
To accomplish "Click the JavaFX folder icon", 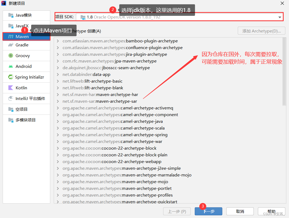I will tap(11, 26).
